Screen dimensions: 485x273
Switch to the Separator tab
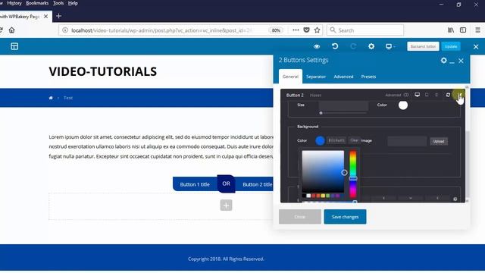coord(316,77)
